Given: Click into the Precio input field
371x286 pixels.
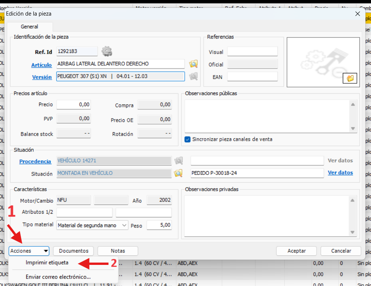Looking at the screenshot, I should tap(74, 105).
